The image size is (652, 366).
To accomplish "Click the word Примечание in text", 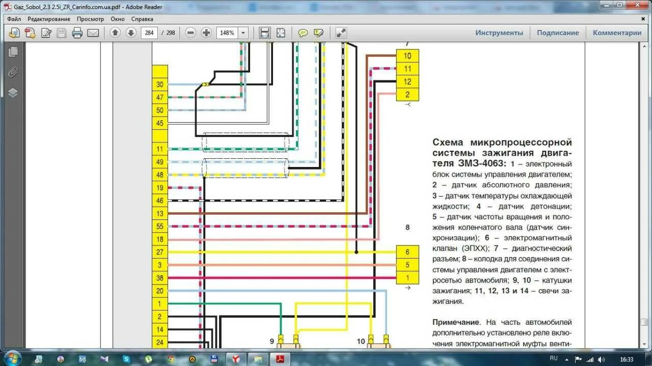I will click(x=456, y=322).
